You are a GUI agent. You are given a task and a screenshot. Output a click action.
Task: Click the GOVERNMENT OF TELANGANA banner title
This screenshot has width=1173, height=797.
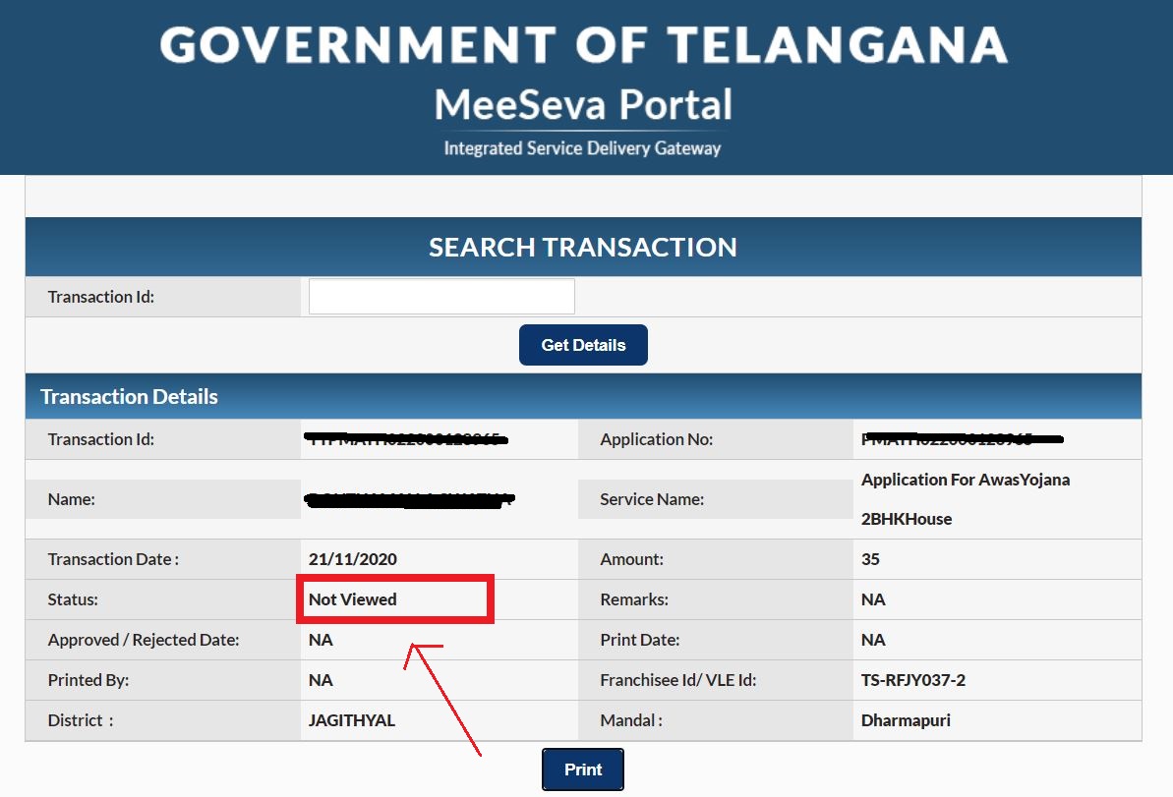[584, 42]
